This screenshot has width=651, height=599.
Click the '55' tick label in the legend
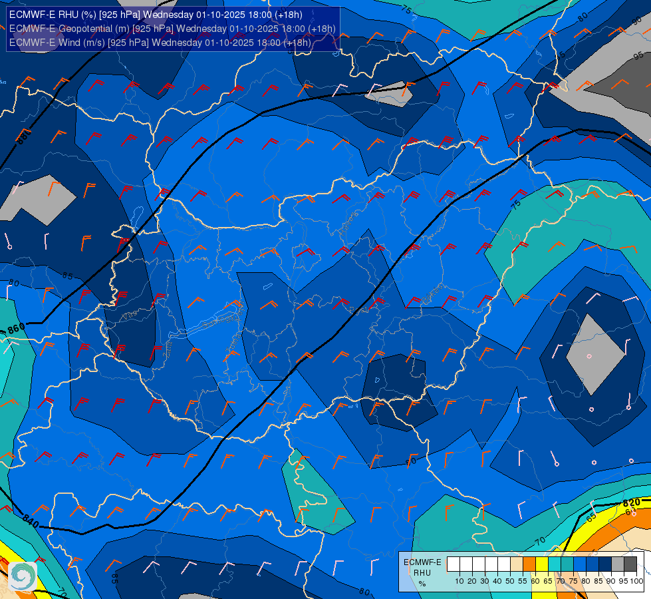click(x=523, y=581)
